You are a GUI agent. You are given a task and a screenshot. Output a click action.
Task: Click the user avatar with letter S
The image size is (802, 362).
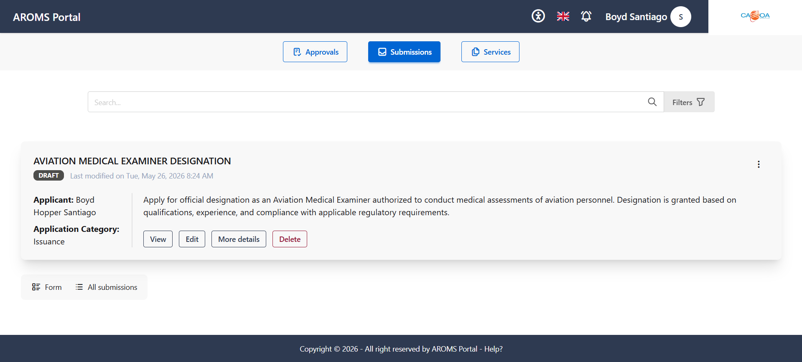coord(681,17)
